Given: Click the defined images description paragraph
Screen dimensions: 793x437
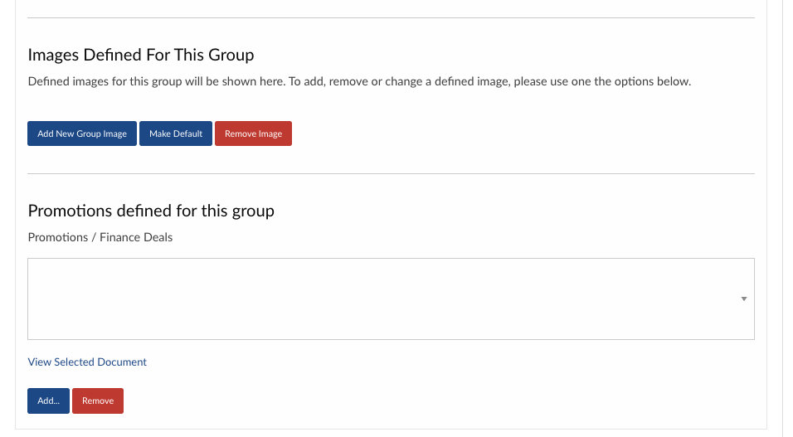Looking at the screenshot, I should point(359,82).
